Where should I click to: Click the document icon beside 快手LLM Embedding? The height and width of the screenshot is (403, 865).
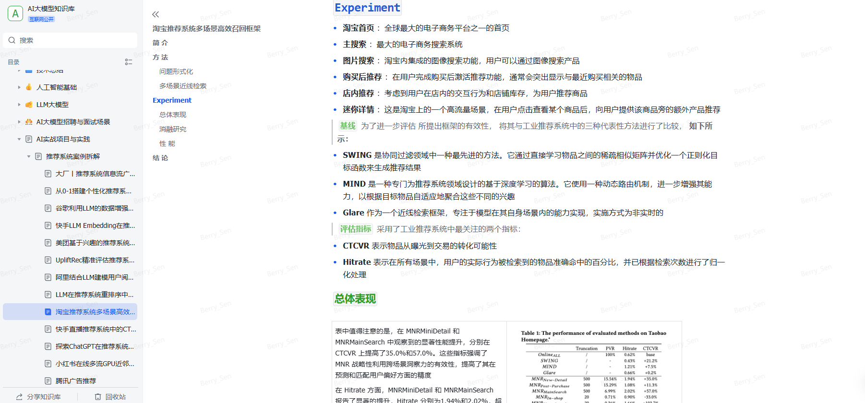[x=48, y=225]
